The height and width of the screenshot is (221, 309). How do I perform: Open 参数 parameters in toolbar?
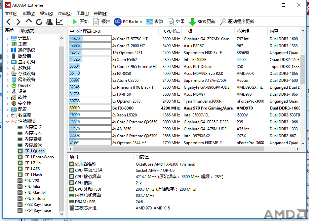coord(155,22)
